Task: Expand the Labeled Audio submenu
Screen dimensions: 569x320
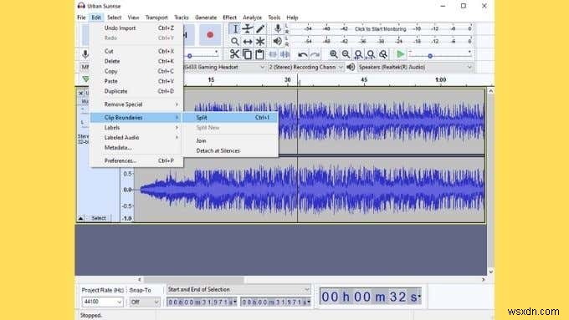Action: click(136, 138)
